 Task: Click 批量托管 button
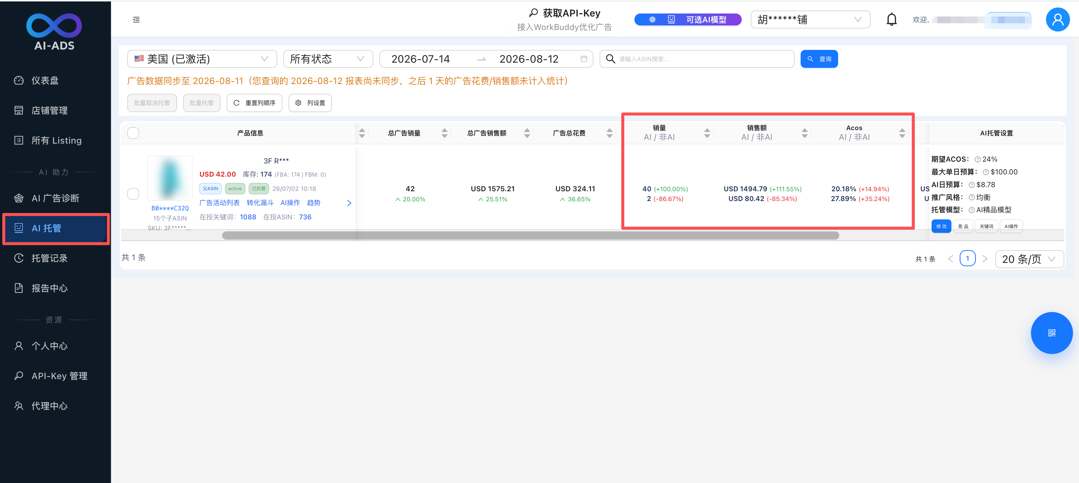pyautogui.click(x=201, y=103)
